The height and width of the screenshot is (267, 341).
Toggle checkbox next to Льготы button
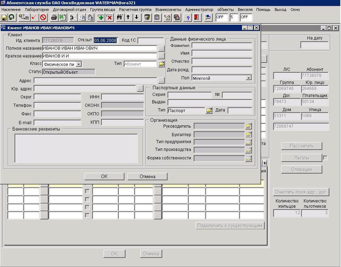click(x=325, y=158)
